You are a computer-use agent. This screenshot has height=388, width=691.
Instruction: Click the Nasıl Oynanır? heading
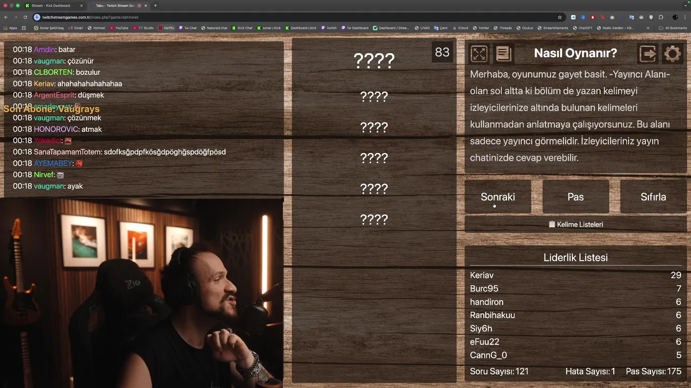575,53
